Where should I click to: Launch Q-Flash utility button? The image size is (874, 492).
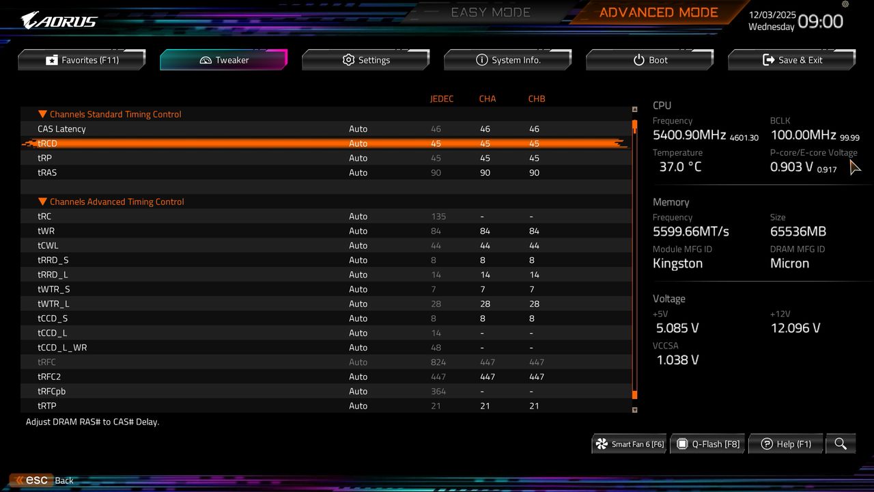(708, 444)
